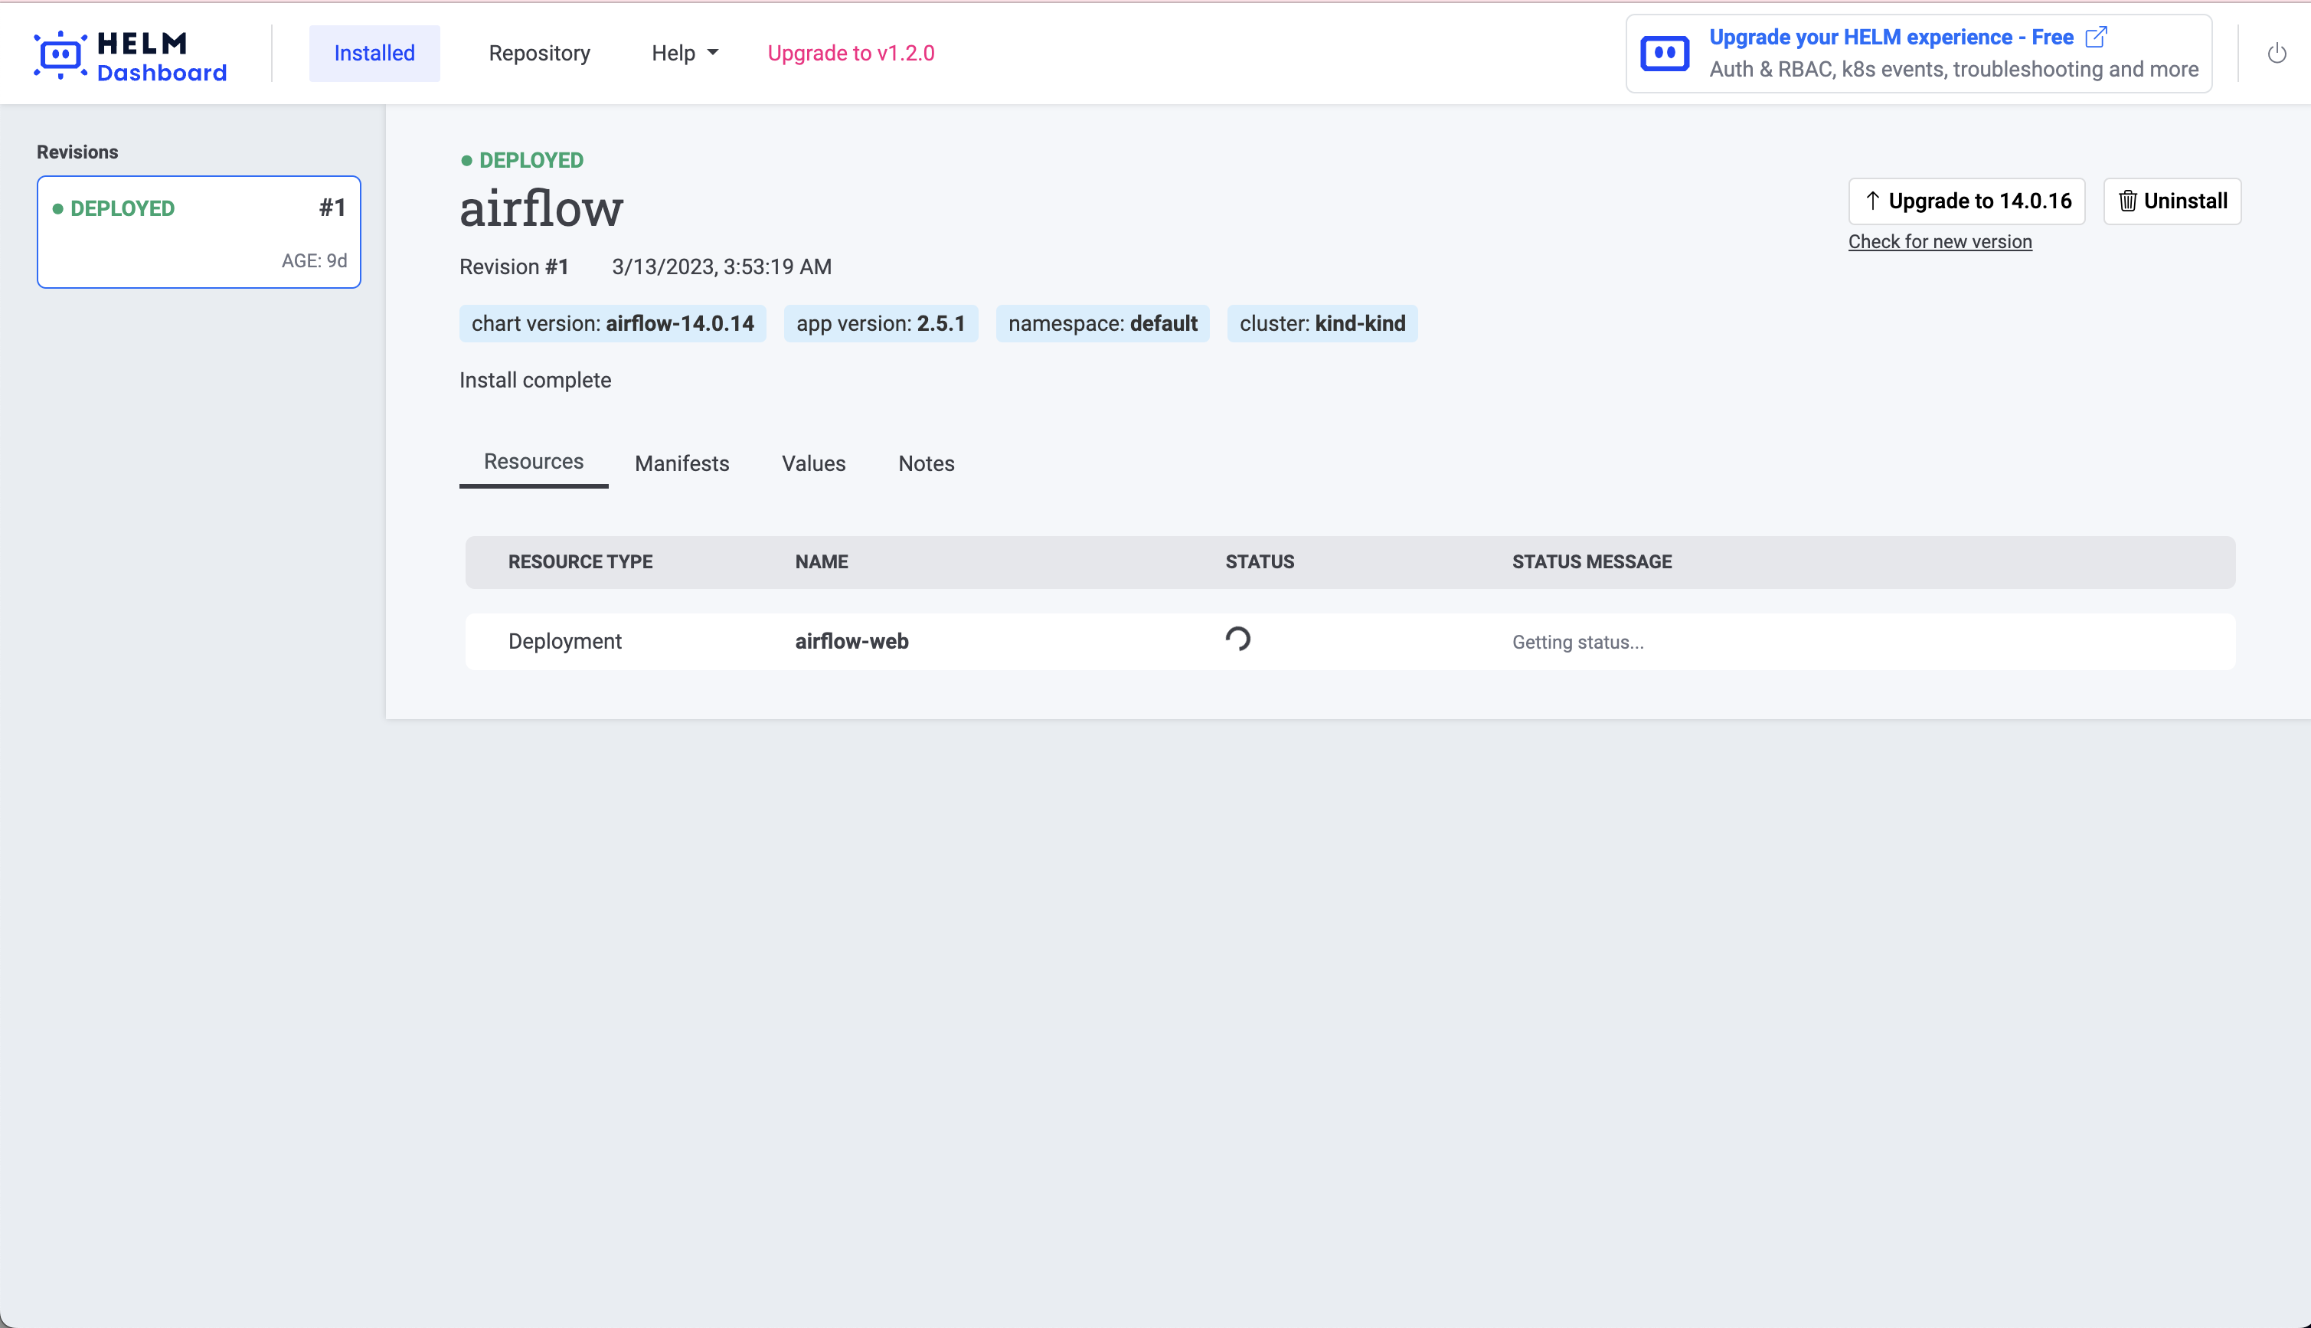2311x1328 pixels.
Task: Click the green dot in revision card
Action: [57, 209]
